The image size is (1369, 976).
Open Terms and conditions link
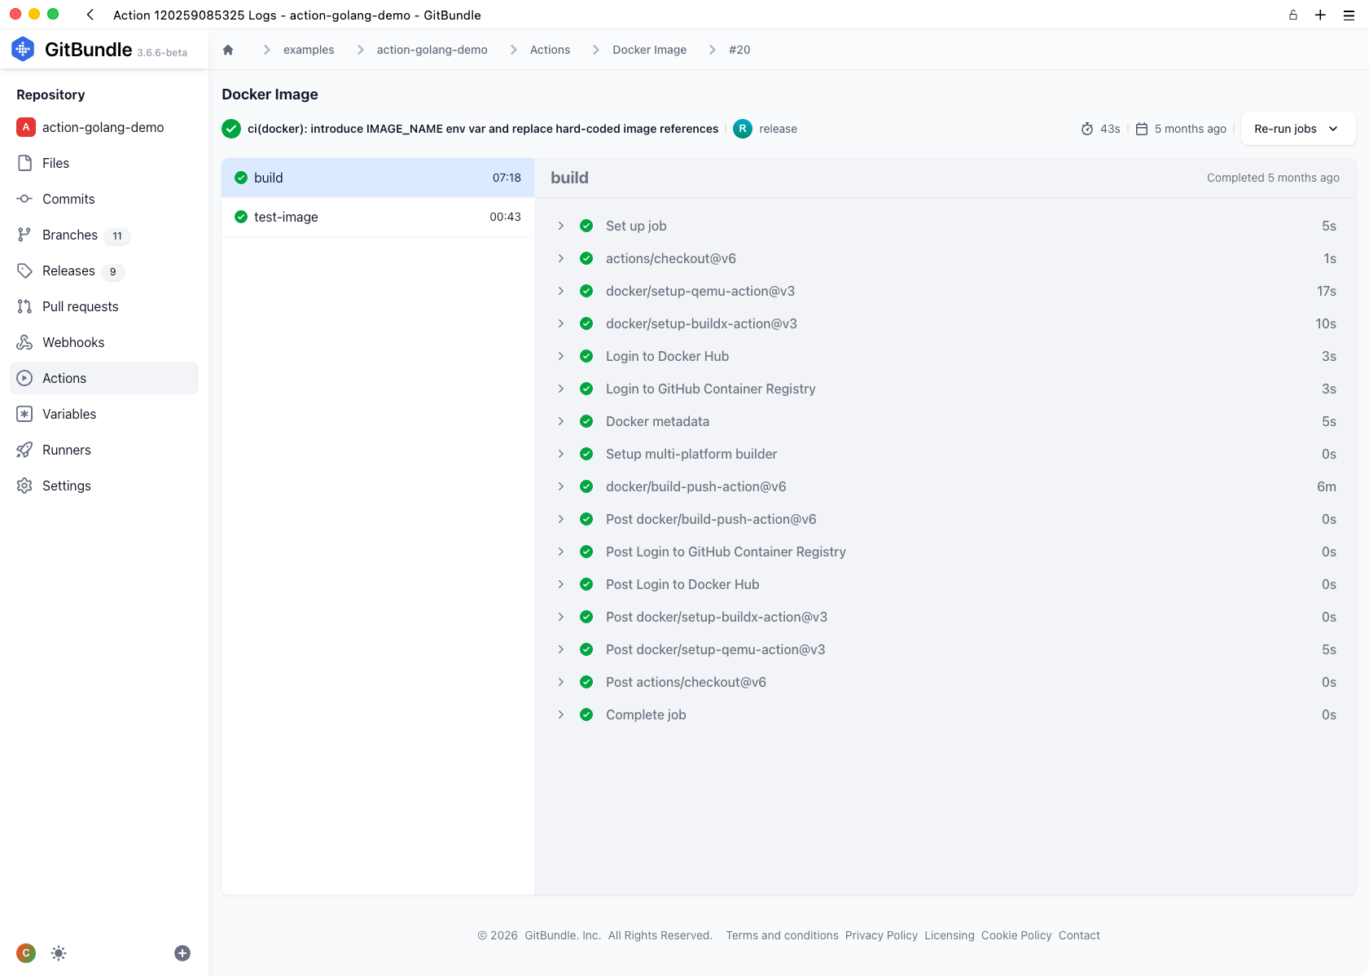coord(782,935)
